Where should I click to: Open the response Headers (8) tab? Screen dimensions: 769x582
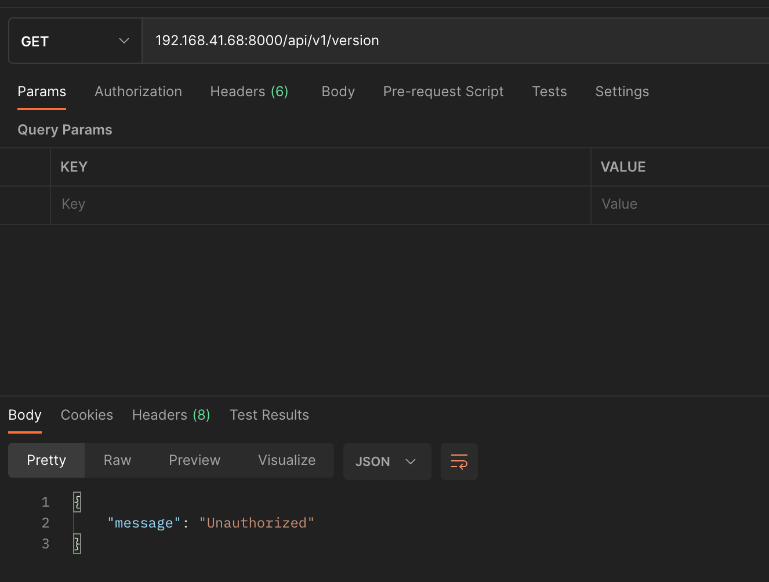coord(171,415)
